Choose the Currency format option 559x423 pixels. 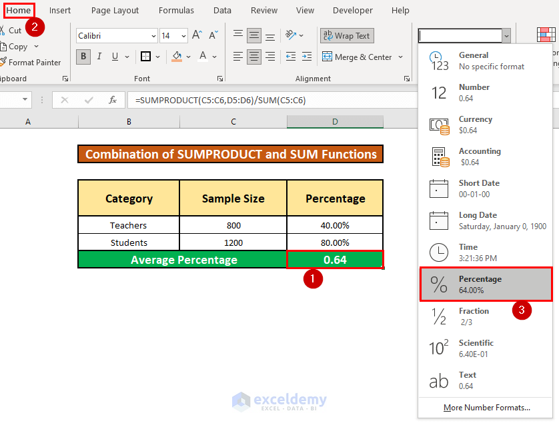(x=485, y=125)
